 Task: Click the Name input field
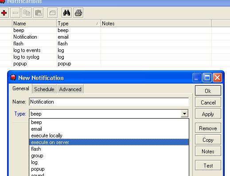109,102
